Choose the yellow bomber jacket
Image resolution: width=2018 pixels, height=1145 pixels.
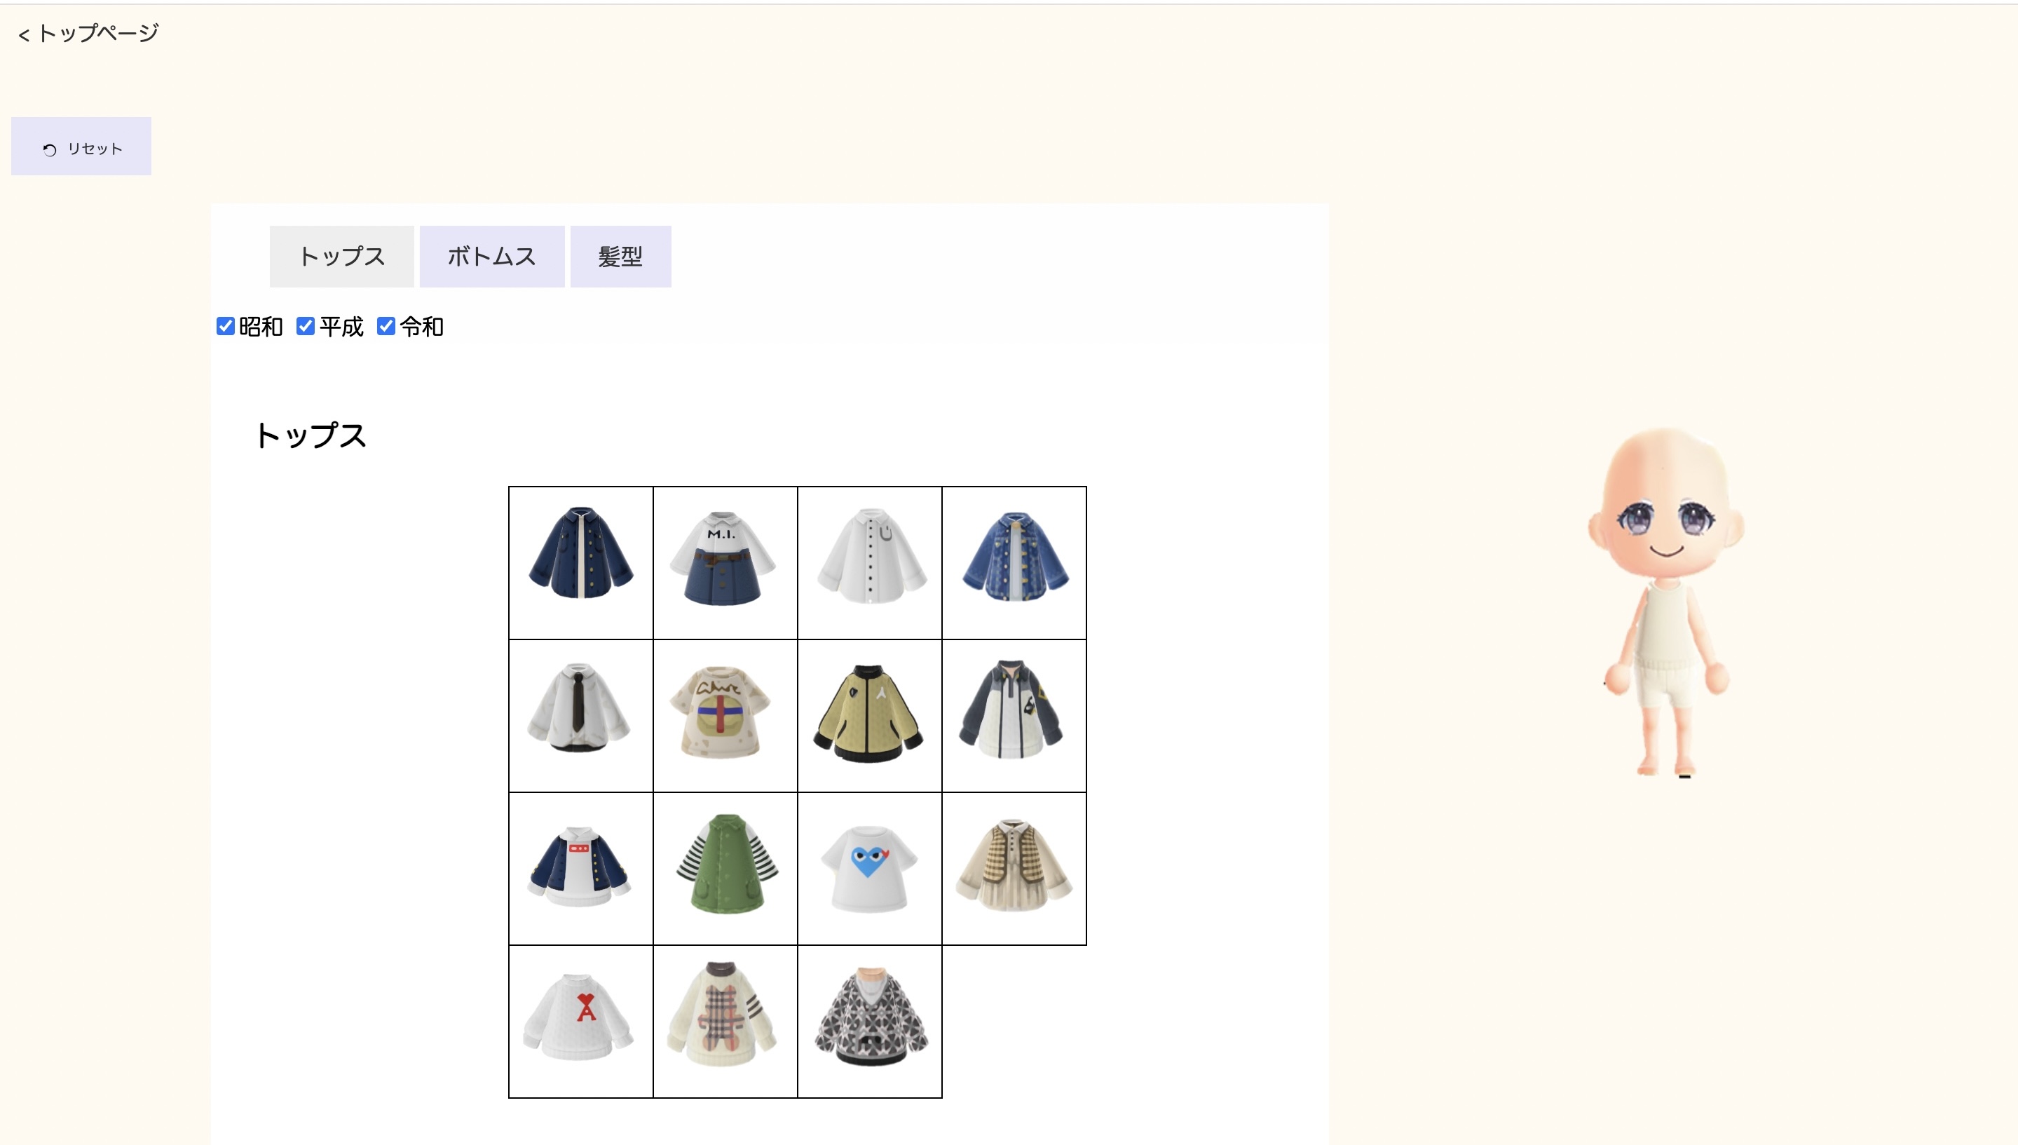pyautogui.click(x=869, y=715)
